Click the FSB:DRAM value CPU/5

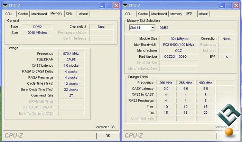point(71,59)
